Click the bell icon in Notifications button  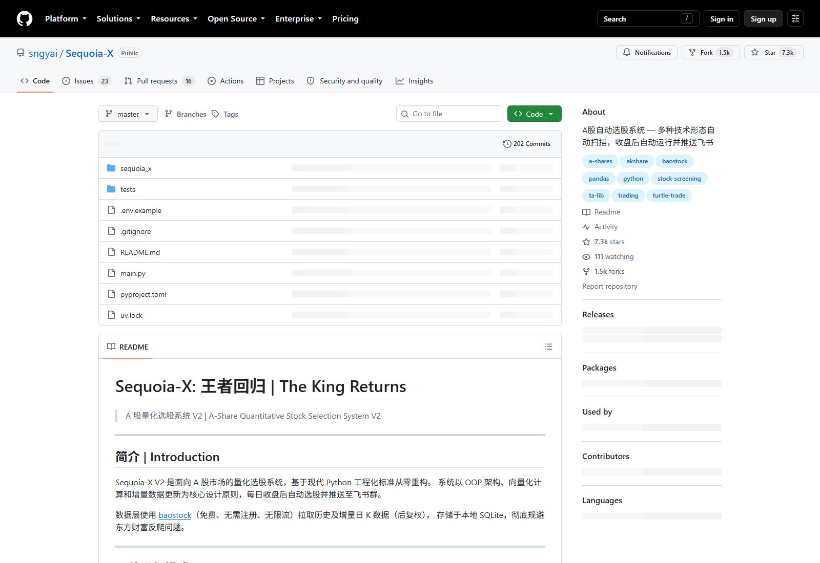tap(627, 52)
